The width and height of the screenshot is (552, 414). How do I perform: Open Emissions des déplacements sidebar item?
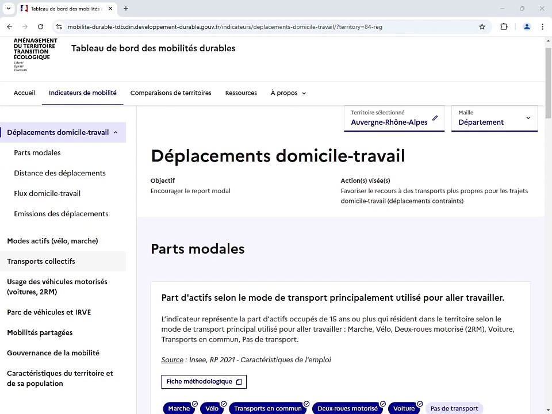62,214
